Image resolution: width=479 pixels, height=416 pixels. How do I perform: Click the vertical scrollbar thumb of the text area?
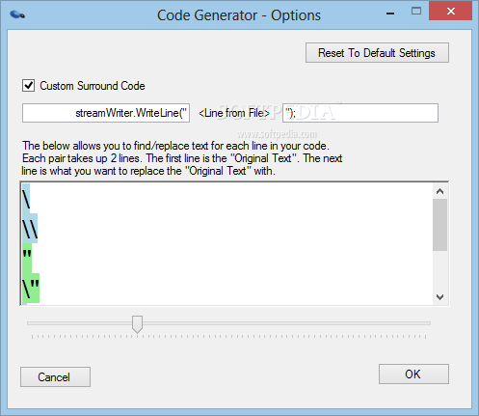439,225
